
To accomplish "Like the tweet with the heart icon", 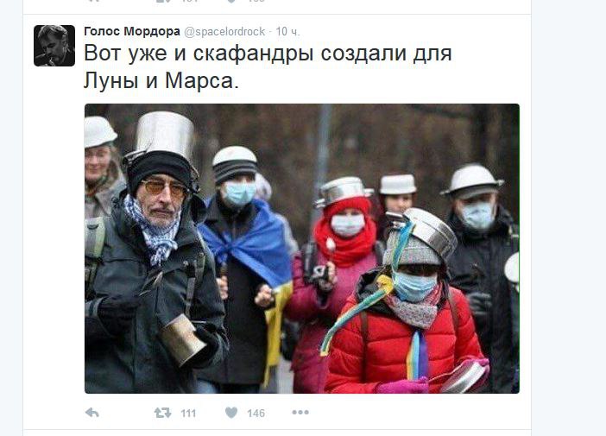I will coord(231,413).
